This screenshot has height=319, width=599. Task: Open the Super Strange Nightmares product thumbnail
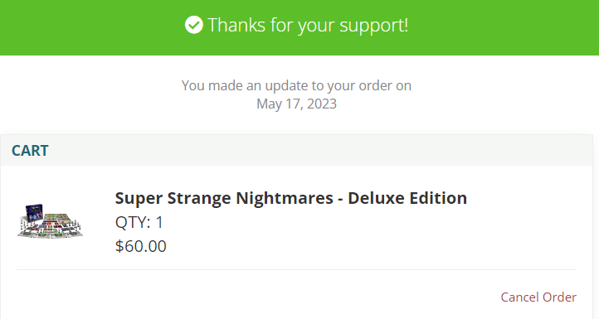coord(50,221)
